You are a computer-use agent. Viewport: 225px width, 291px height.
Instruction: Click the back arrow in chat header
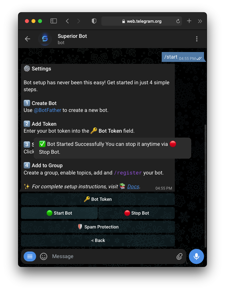tap(28, 39)
